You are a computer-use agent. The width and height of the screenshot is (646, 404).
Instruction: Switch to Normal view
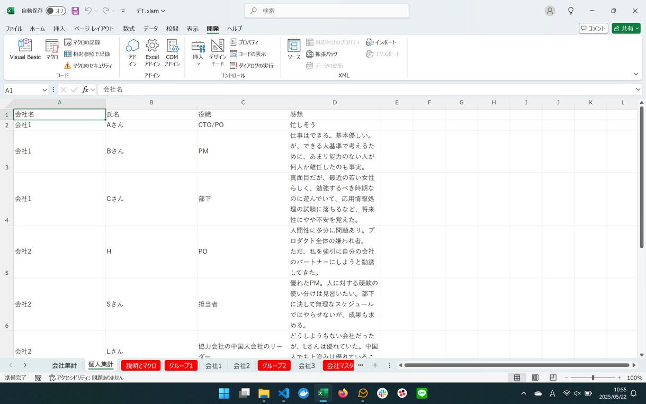(517, 378)
